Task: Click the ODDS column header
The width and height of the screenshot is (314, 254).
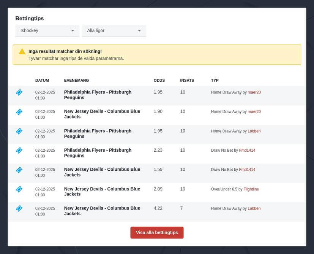Action: [159, 81]
